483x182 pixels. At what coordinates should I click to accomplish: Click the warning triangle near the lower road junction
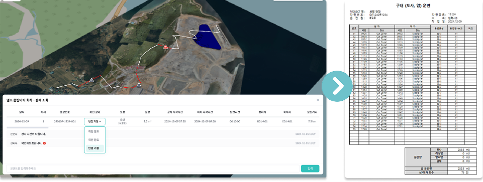click(x=139, y=85)
